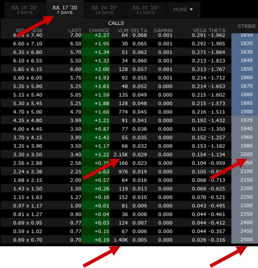
Task: Click bid/ask 4.70 x 5.00
Action: 27,112
